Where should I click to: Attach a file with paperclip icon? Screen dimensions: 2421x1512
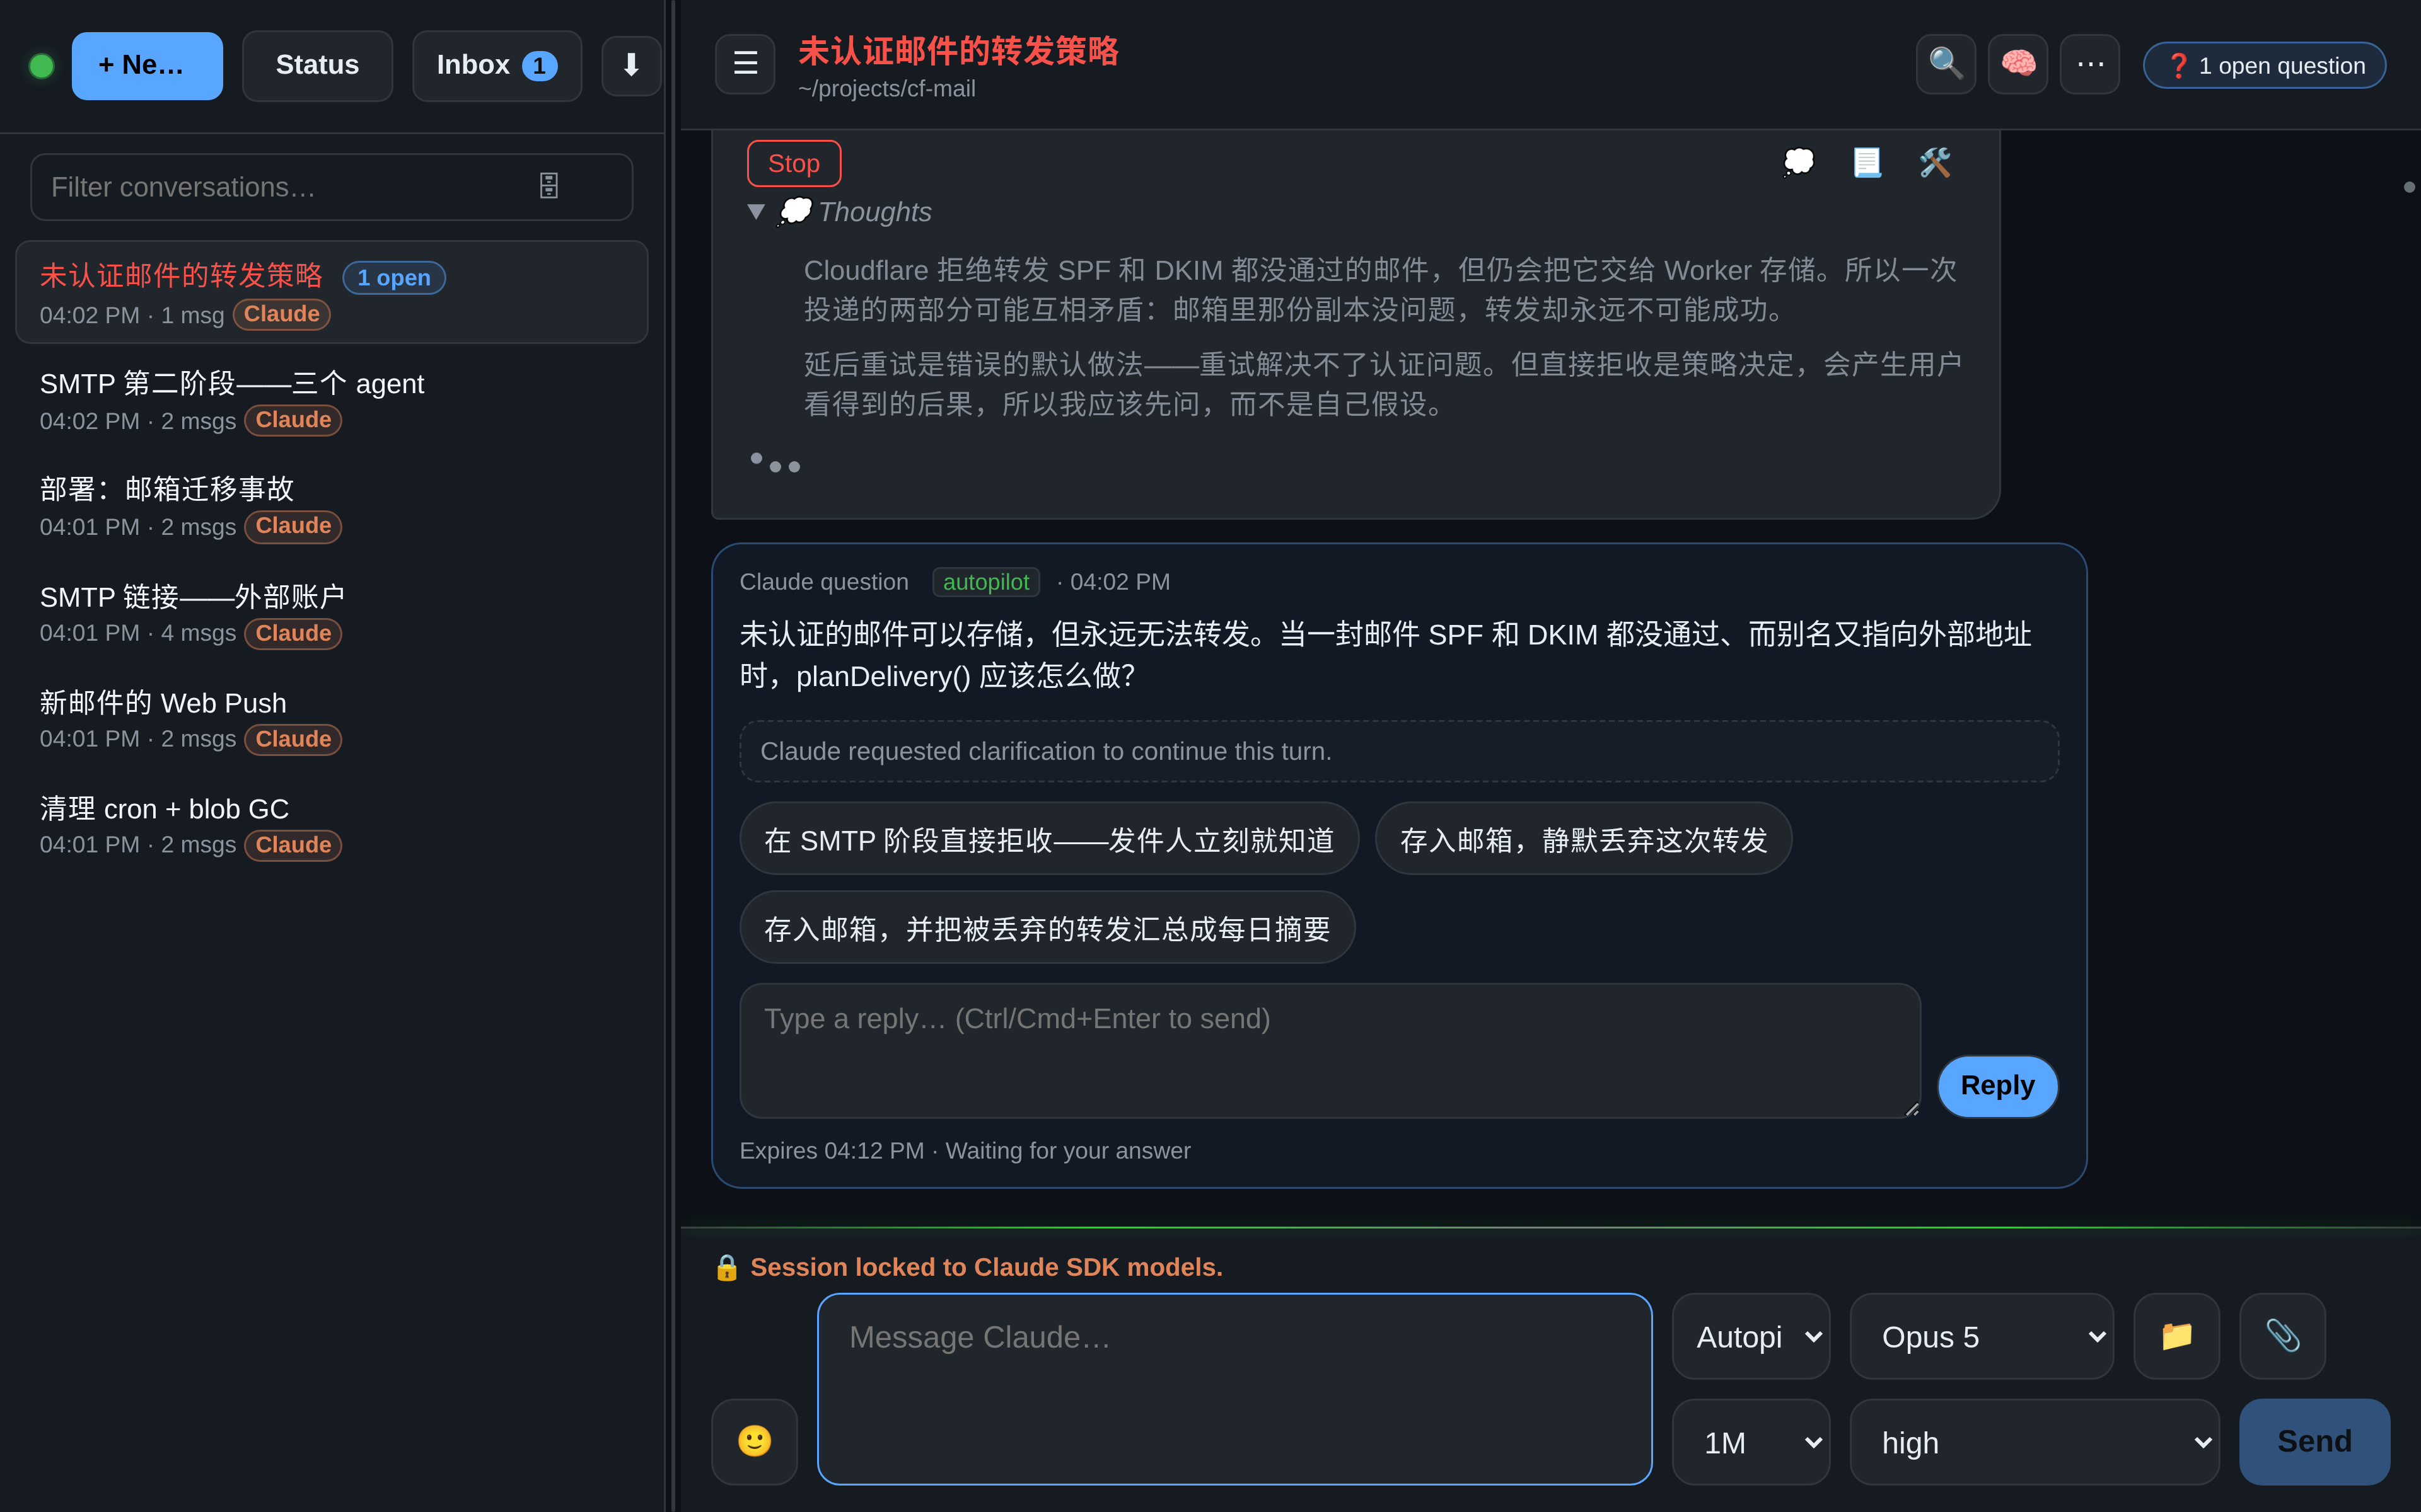tap(2283, 1336)
